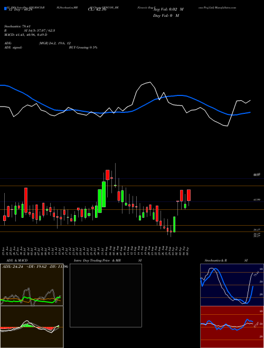The image size is (264, 348).
Task: Click the ADX signal: label
Action: pyautogui.click(x=13, y=47)
